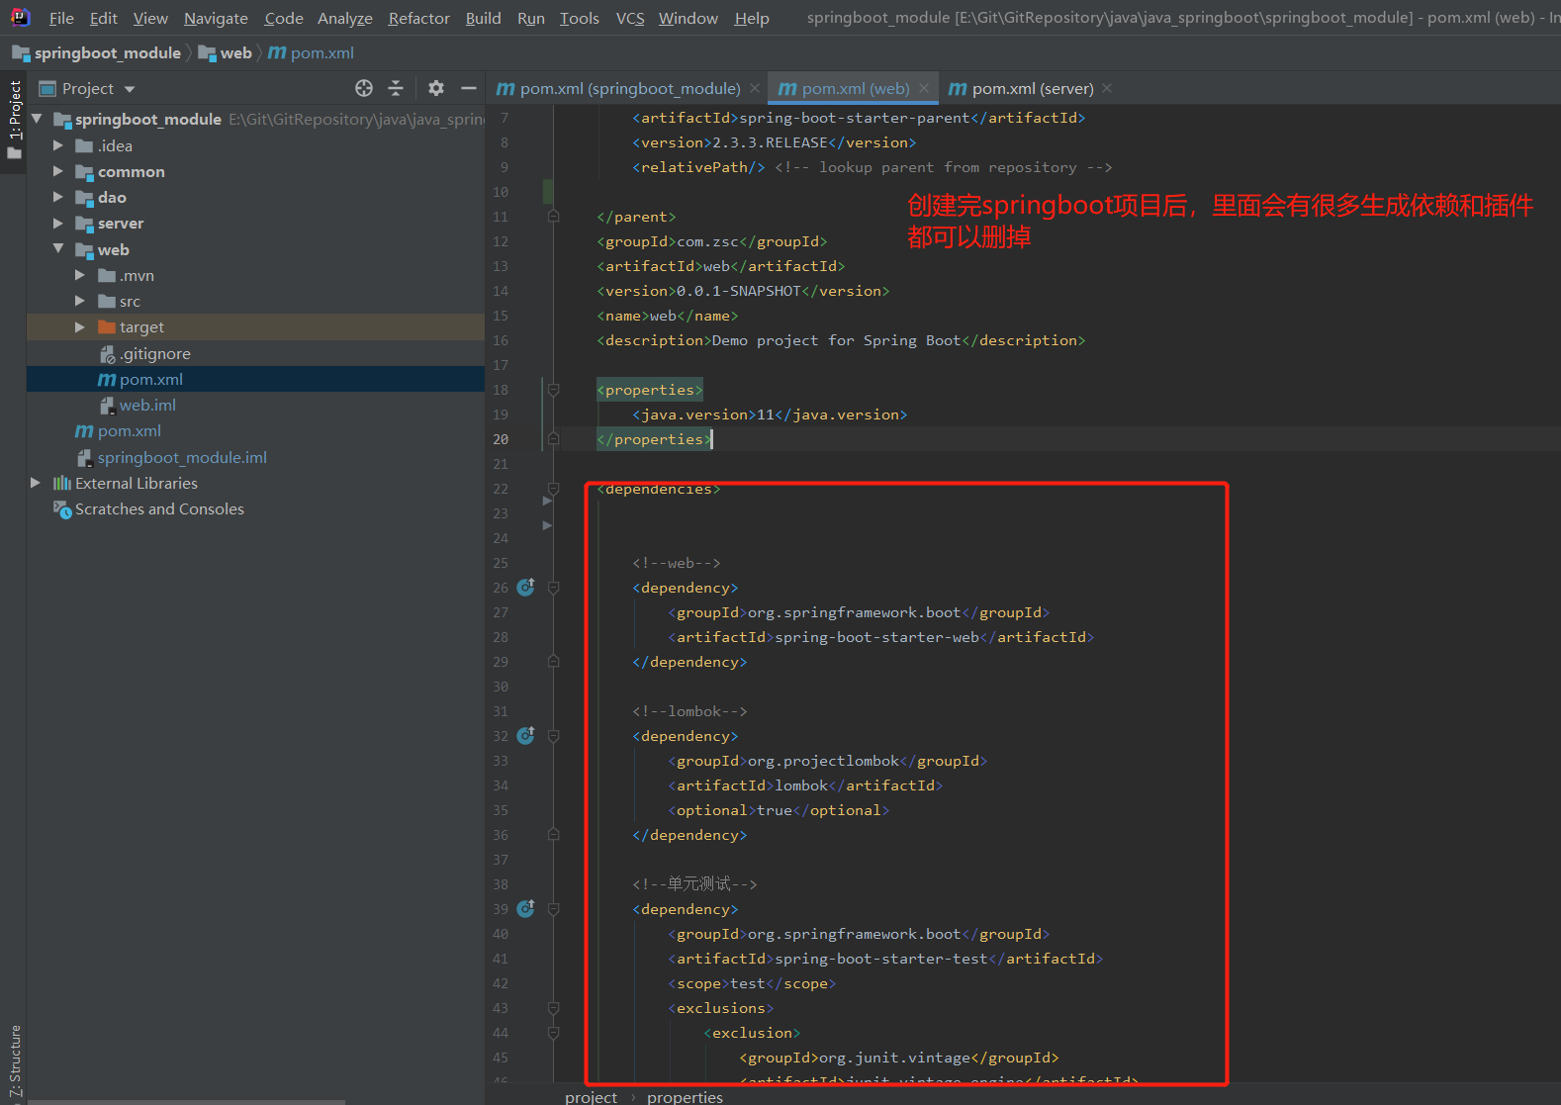Image resolution: width=1561 pixels, height=1105 pixels.
Task: Click the gutter dependency icon at line 32
Action: coord(526,735)
